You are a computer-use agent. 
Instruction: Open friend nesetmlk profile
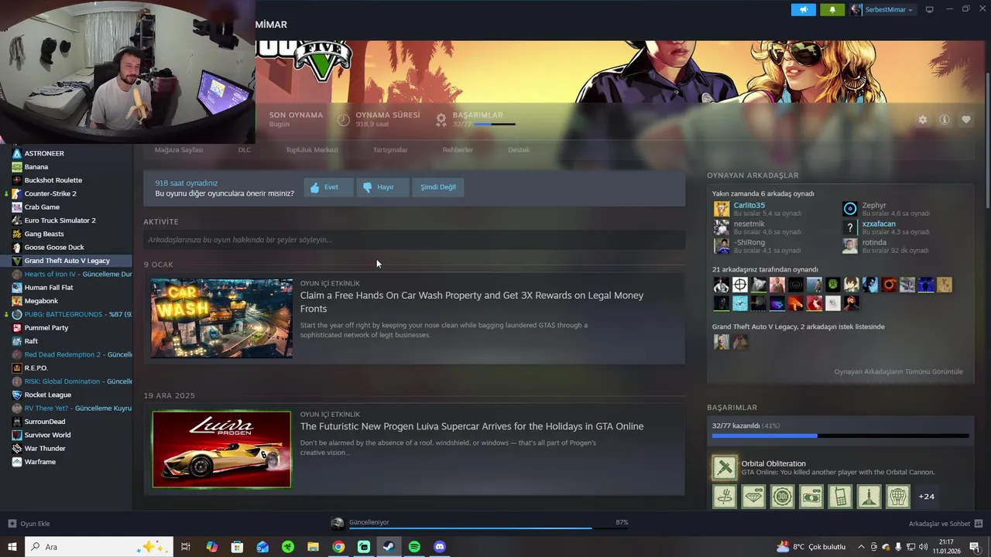click(749, 224)
